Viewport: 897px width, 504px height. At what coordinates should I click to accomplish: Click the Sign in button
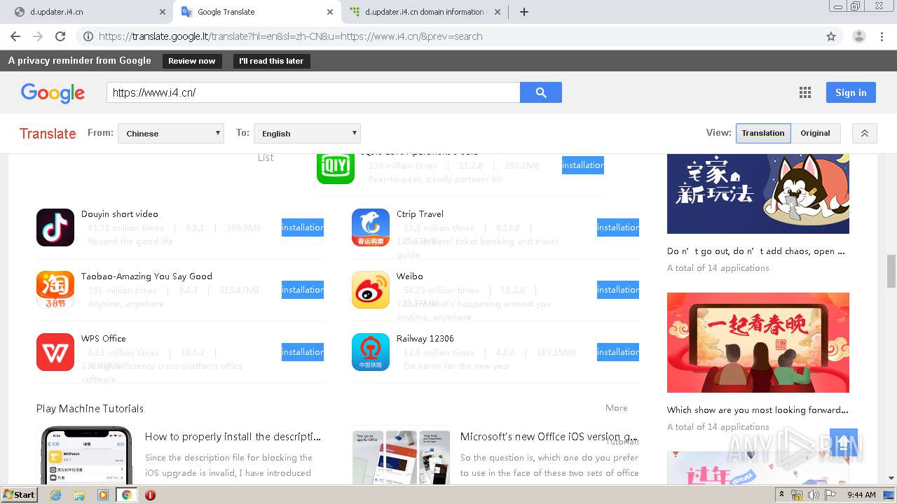(x=851, y=92)
